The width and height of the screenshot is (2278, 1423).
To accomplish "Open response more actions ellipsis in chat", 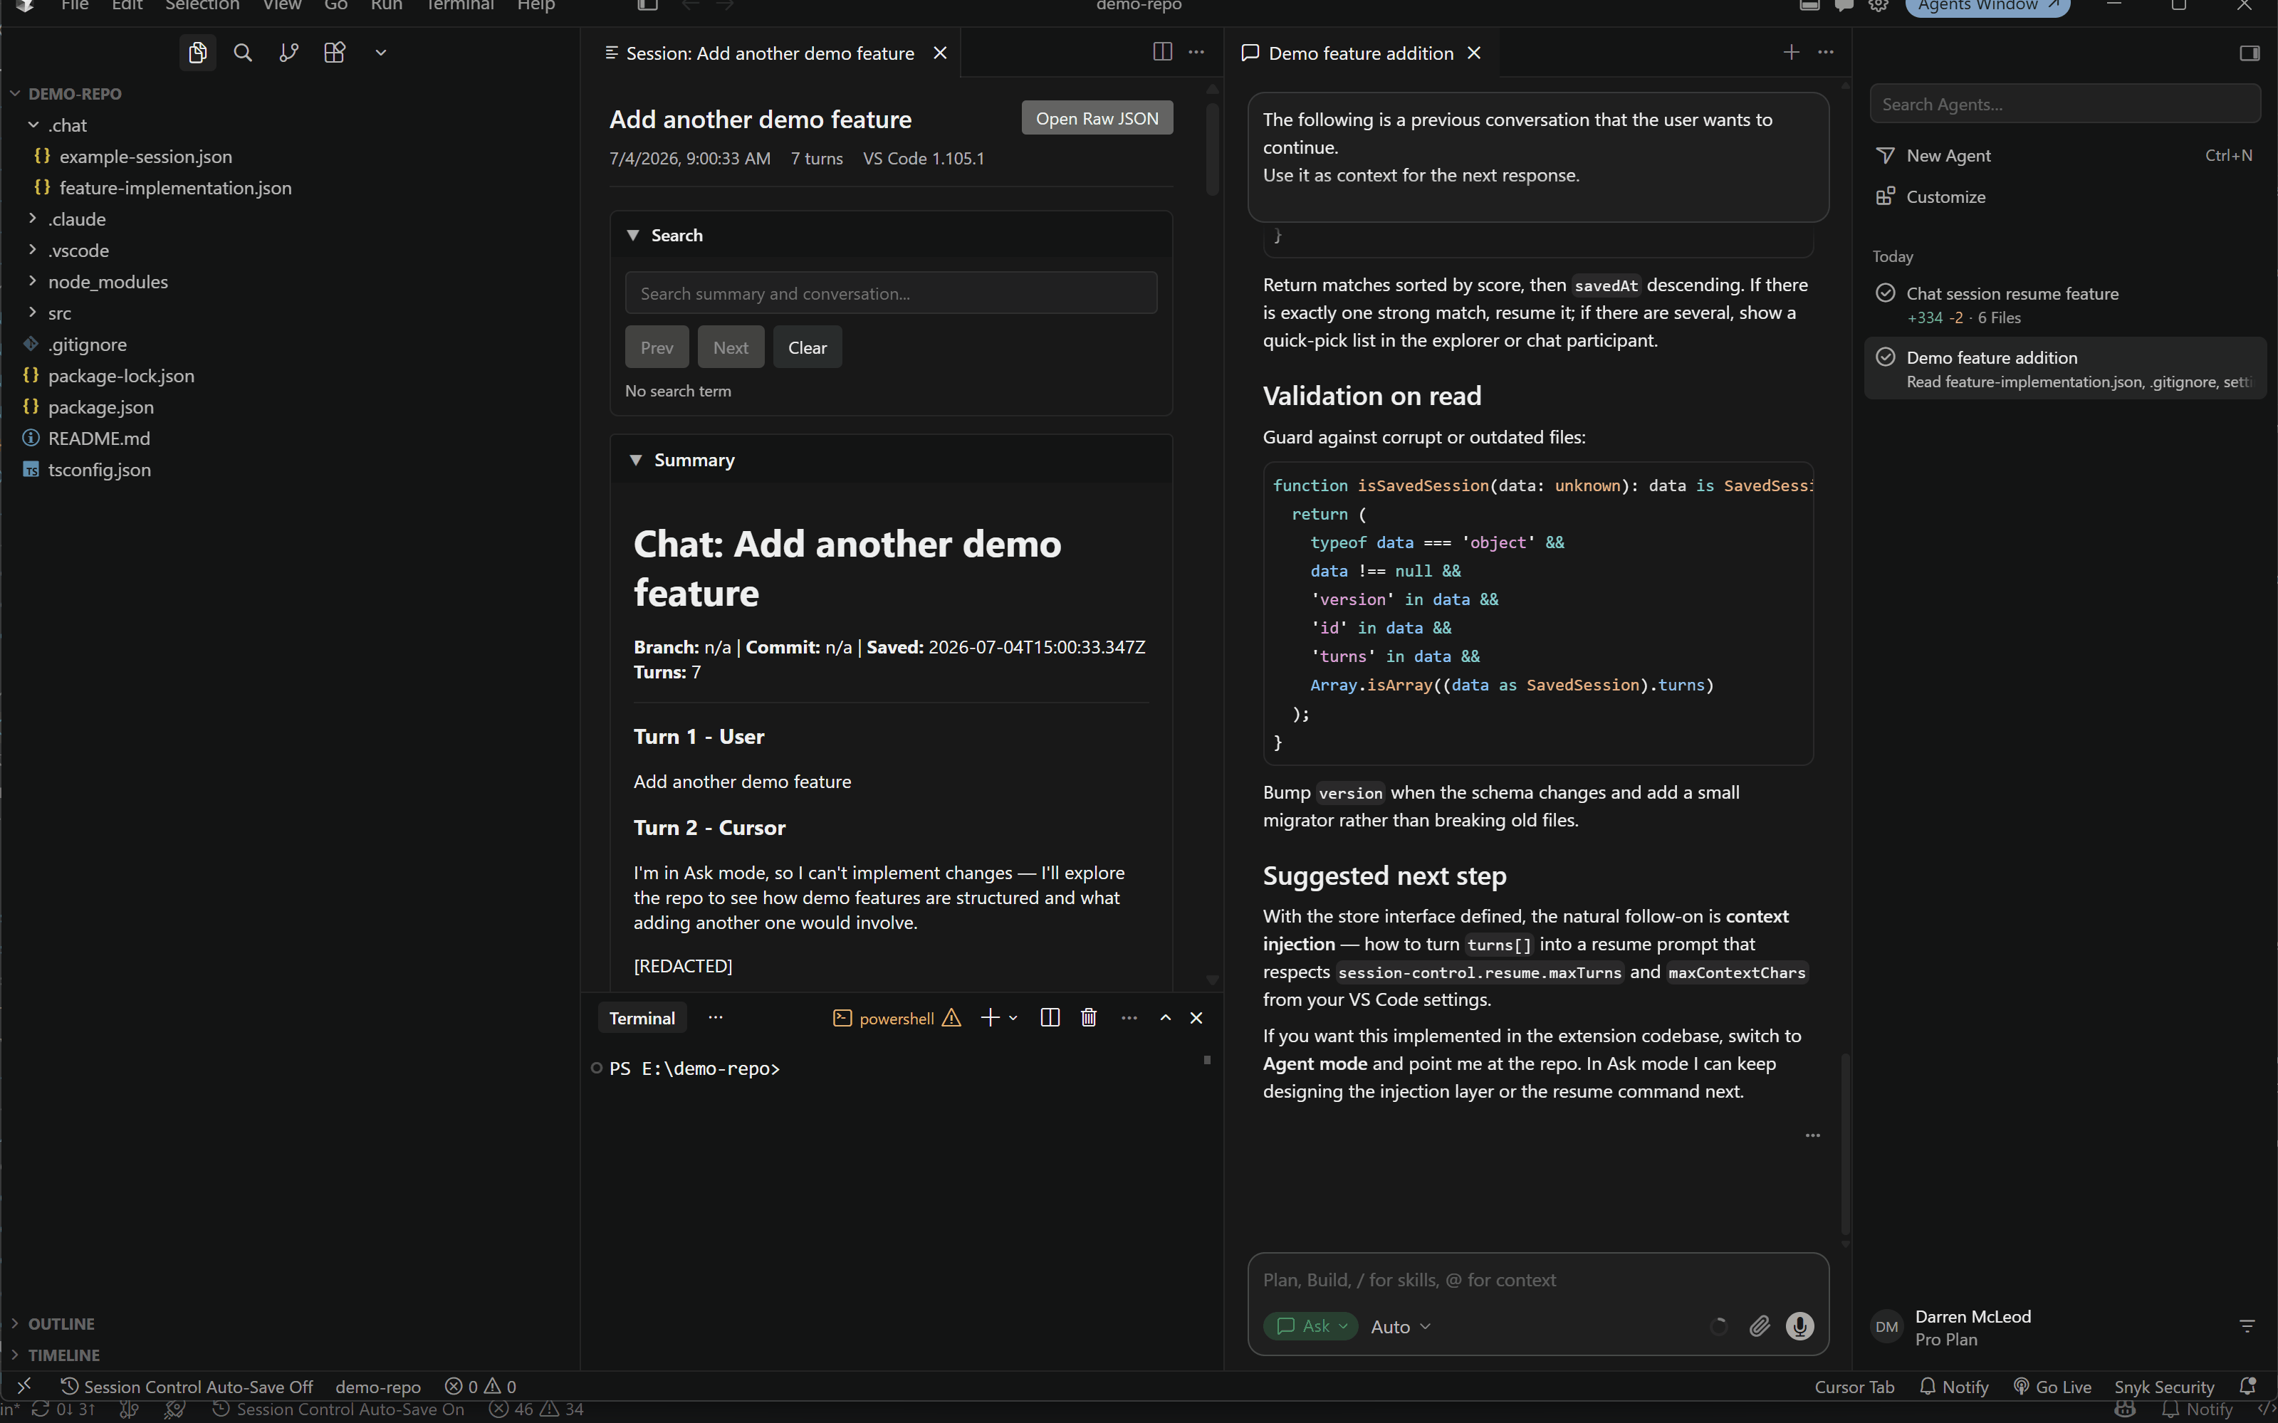I will tap(1812, 1135).
